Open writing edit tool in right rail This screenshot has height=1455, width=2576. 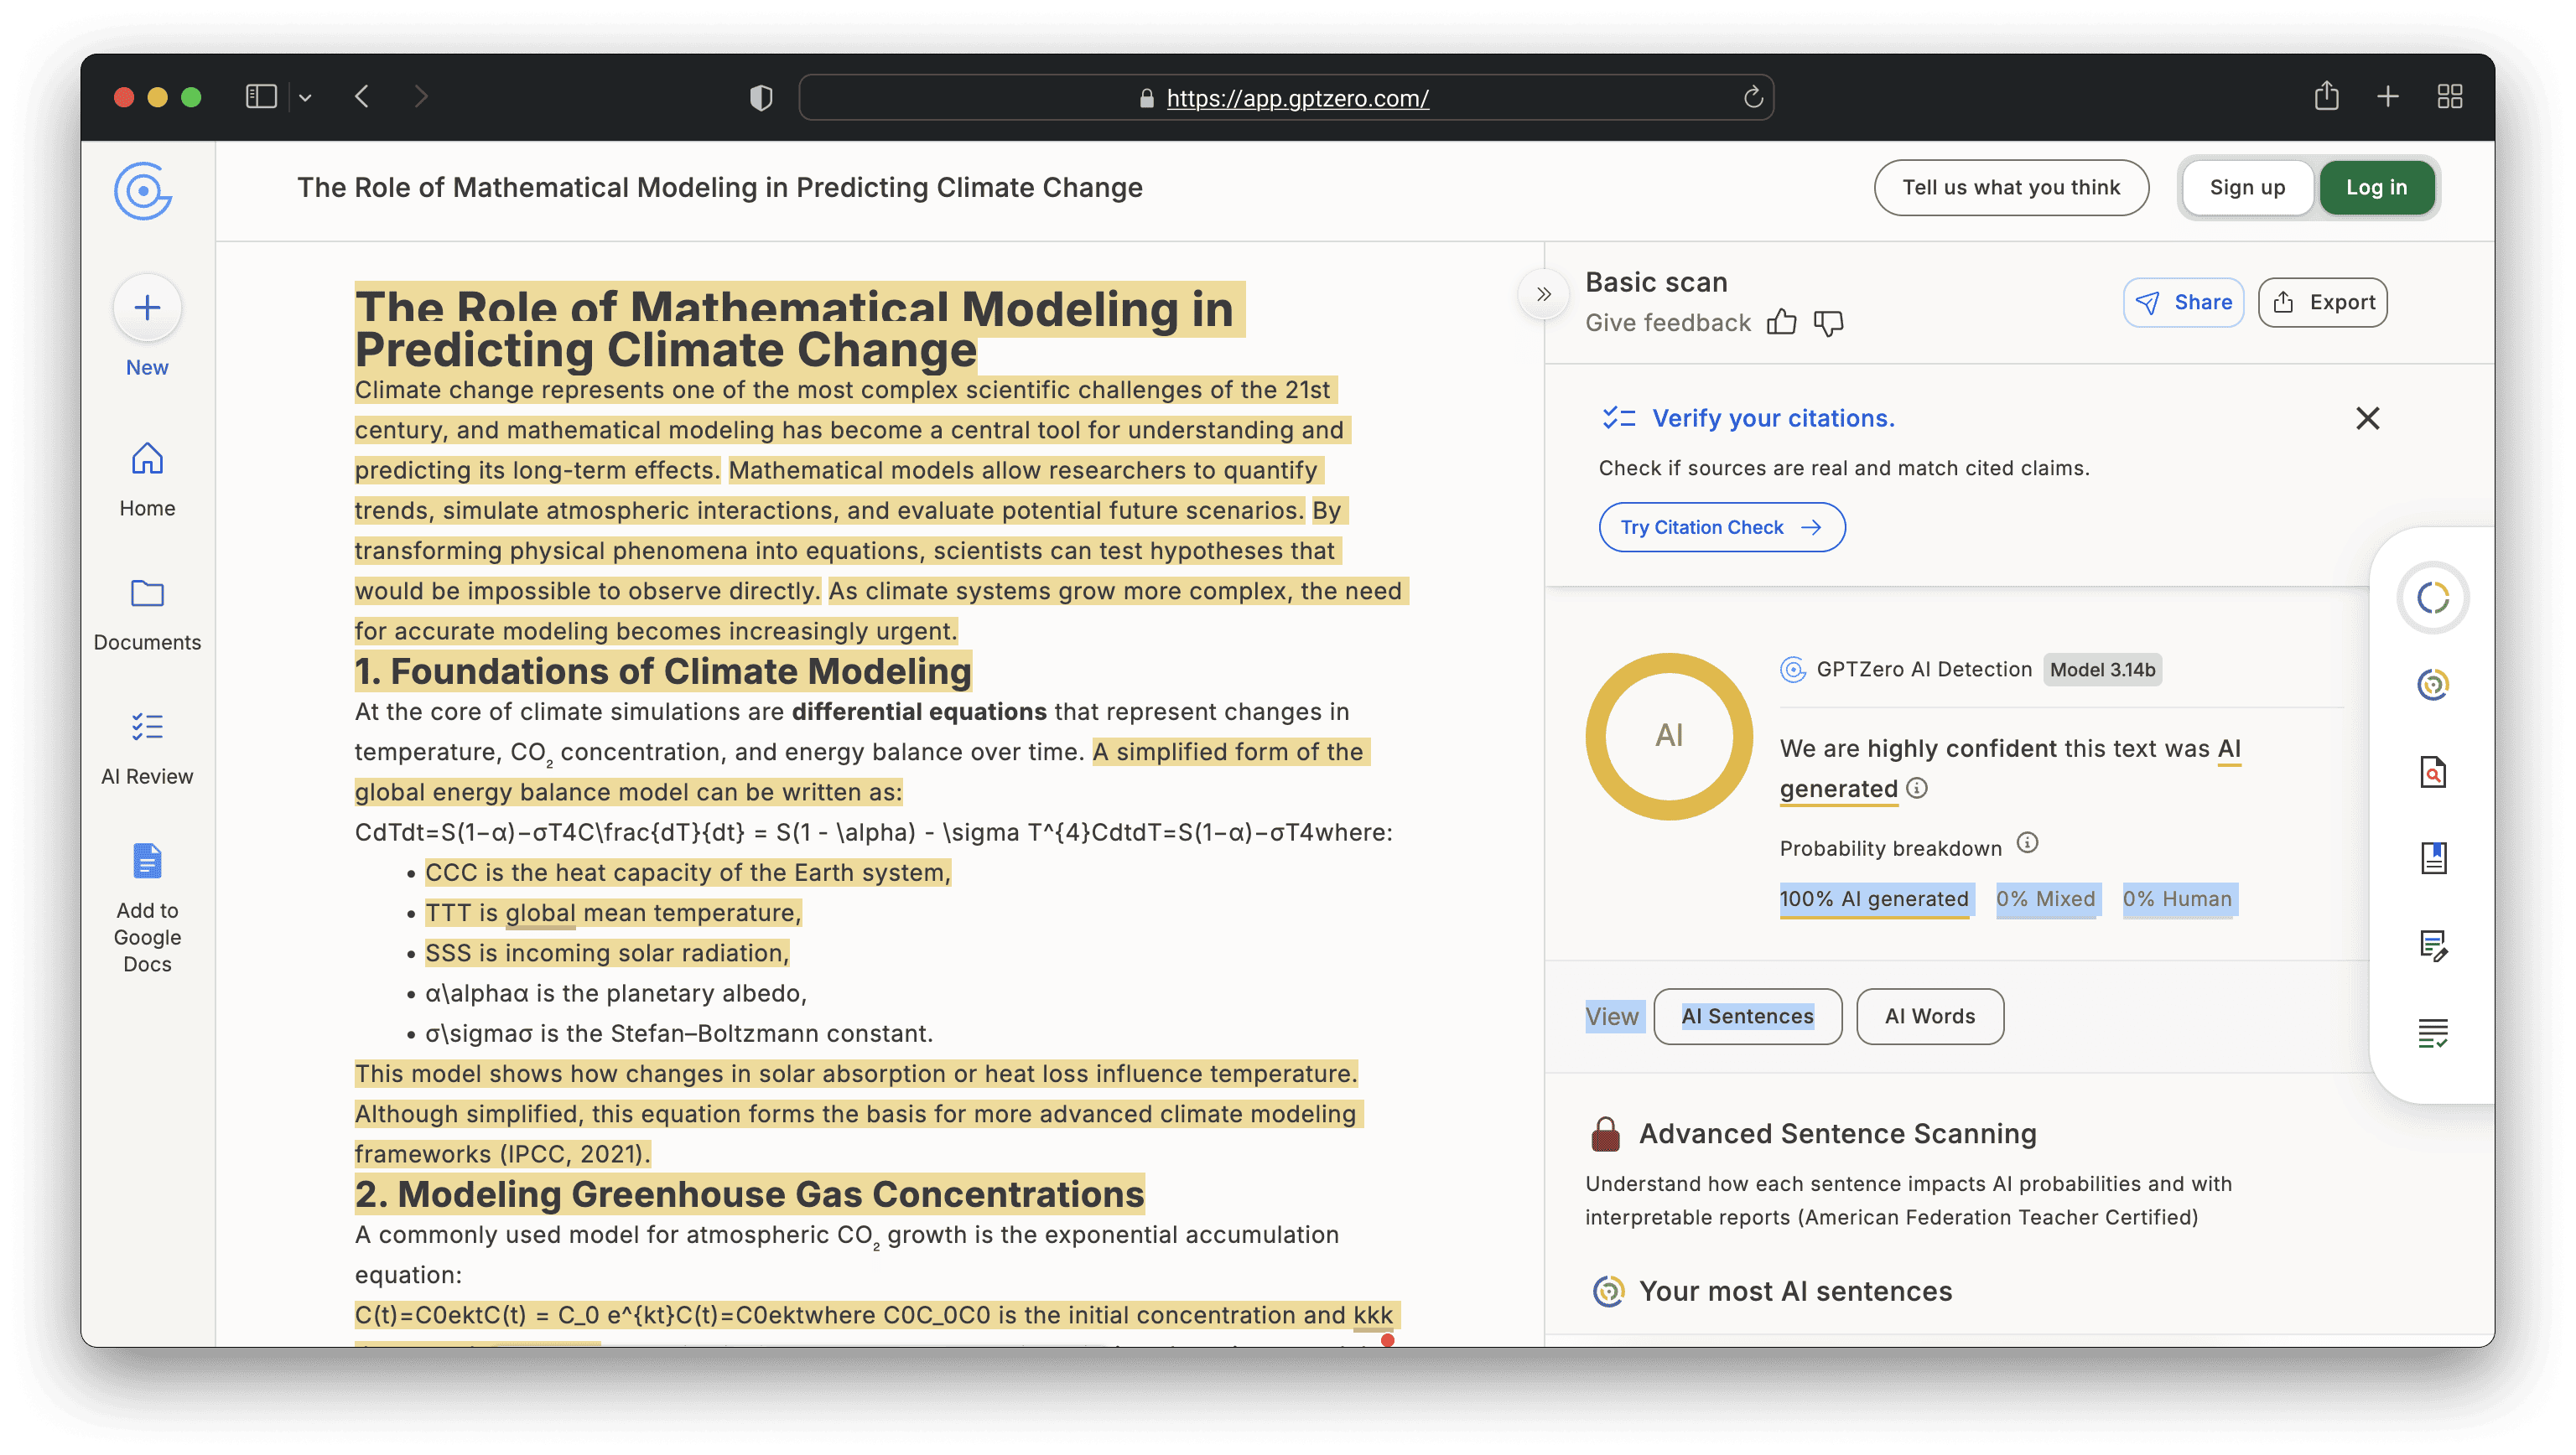[x=2432, y=945]
